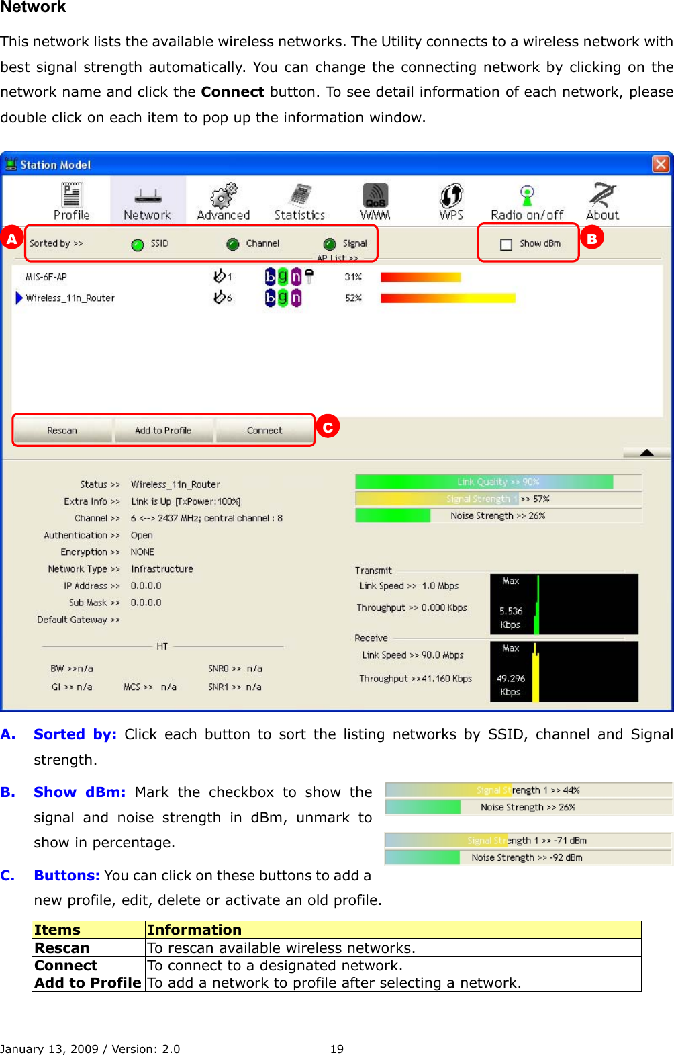Viewport: 674px width, 1055px height.
Task: Open the Statistics calculator icon
Action: 299,202
